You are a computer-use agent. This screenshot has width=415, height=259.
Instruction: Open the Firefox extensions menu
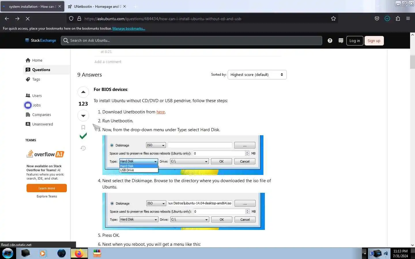(x=398, y=18)
